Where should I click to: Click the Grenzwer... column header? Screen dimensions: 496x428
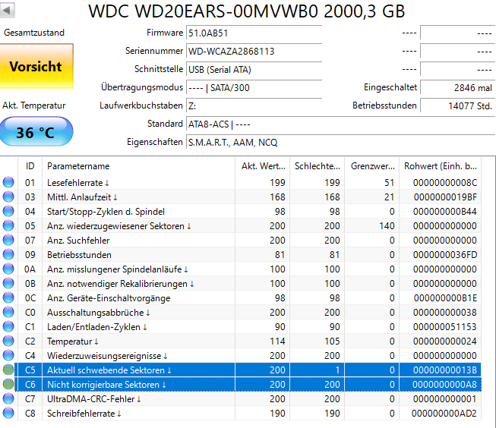click(x=371, y=166)
